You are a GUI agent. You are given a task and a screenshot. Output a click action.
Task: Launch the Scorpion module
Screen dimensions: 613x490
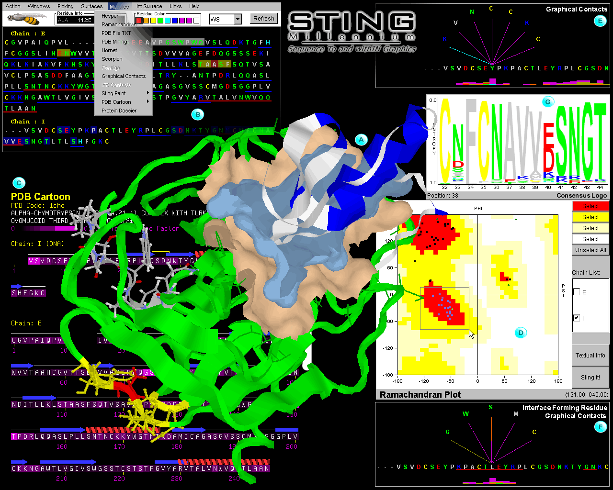click(x=124, y=59)
